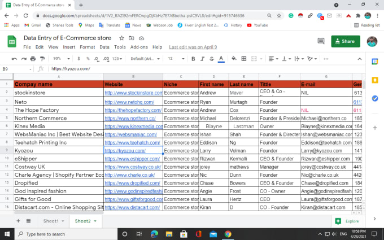The height and width of the screenshot is (240, 384).
Task: Toggle strikethrough formatting
Action: tap(212, 59)
